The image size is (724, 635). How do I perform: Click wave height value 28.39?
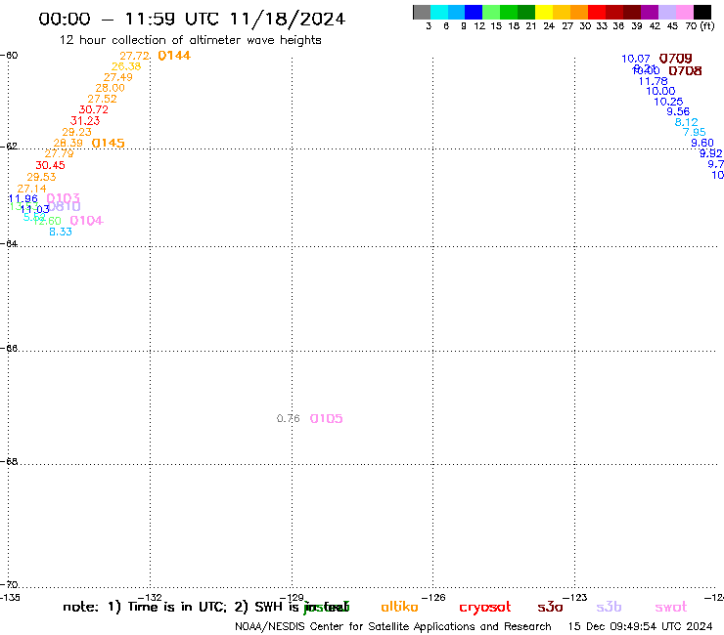tap(68, 143)
